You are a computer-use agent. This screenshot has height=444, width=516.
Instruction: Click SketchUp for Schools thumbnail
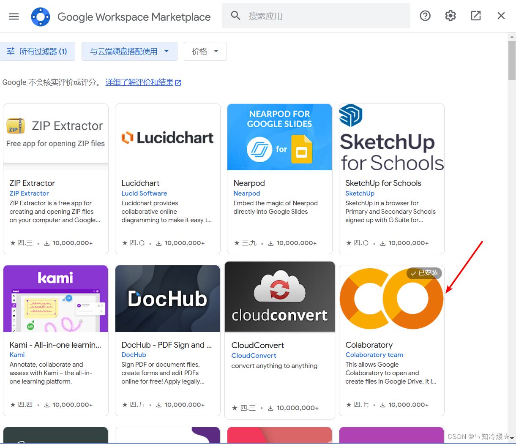click(392, 137)
